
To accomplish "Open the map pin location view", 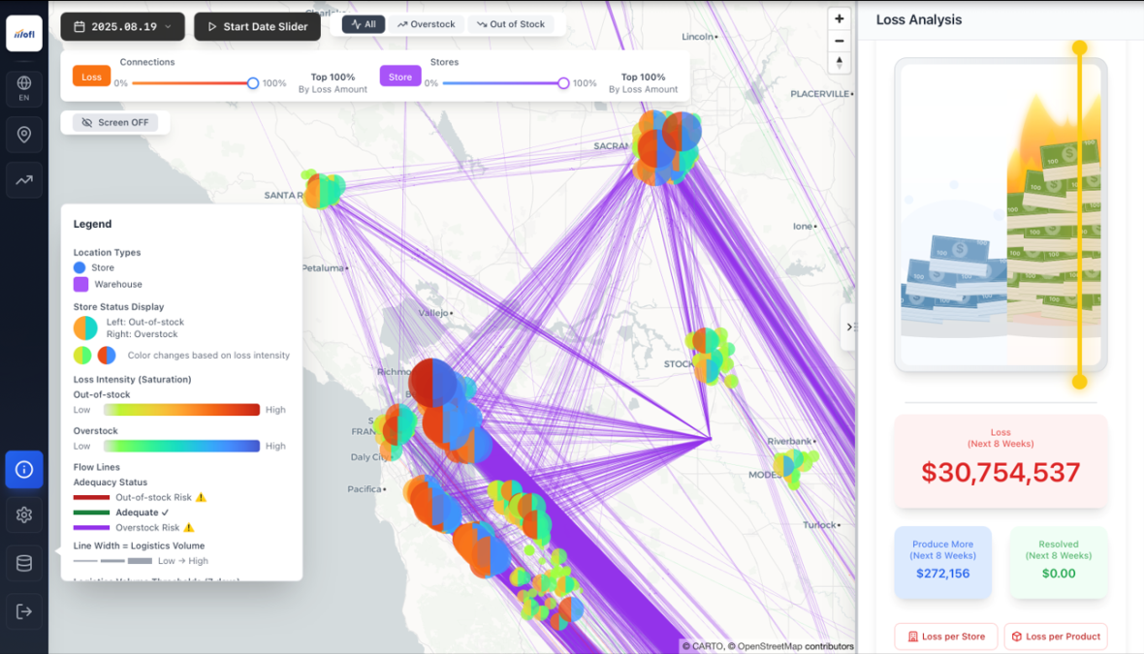I will (24, 135).
